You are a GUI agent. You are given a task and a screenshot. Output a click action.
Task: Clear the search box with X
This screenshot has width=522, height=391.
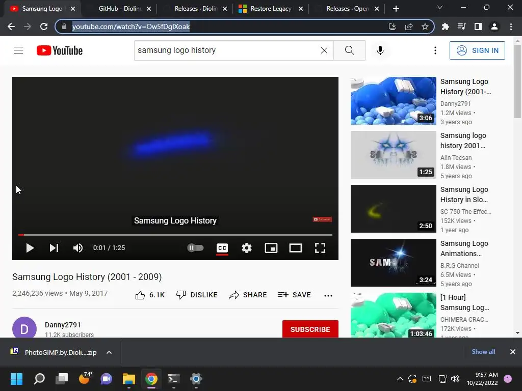(x=324, y=50)
